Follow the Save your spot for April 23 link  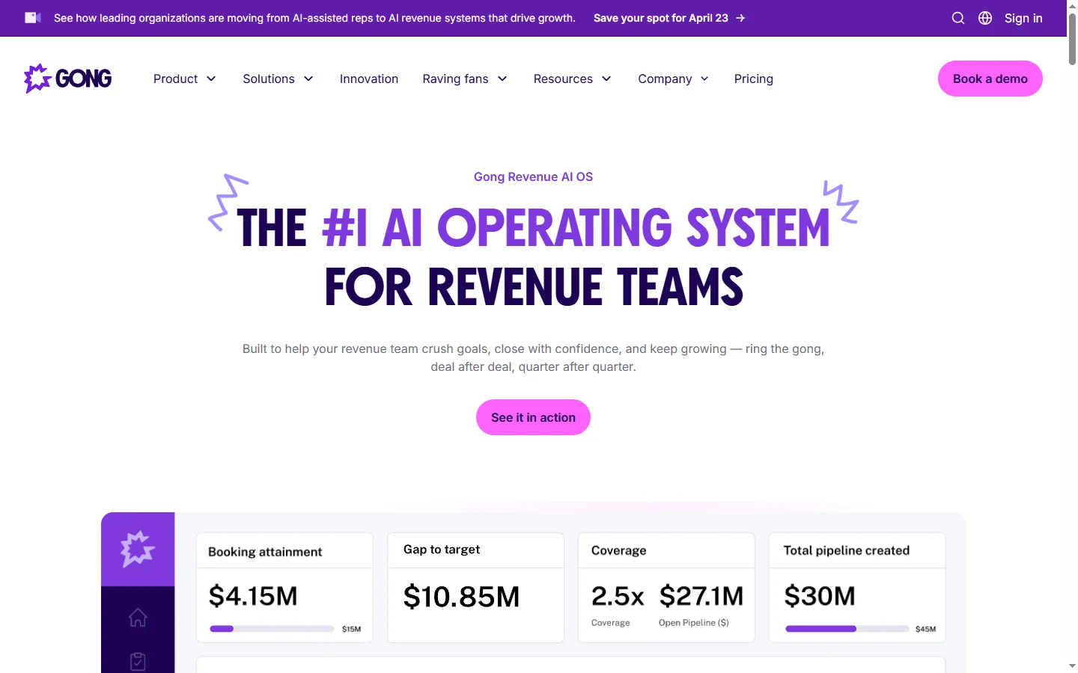click(669, 18)
